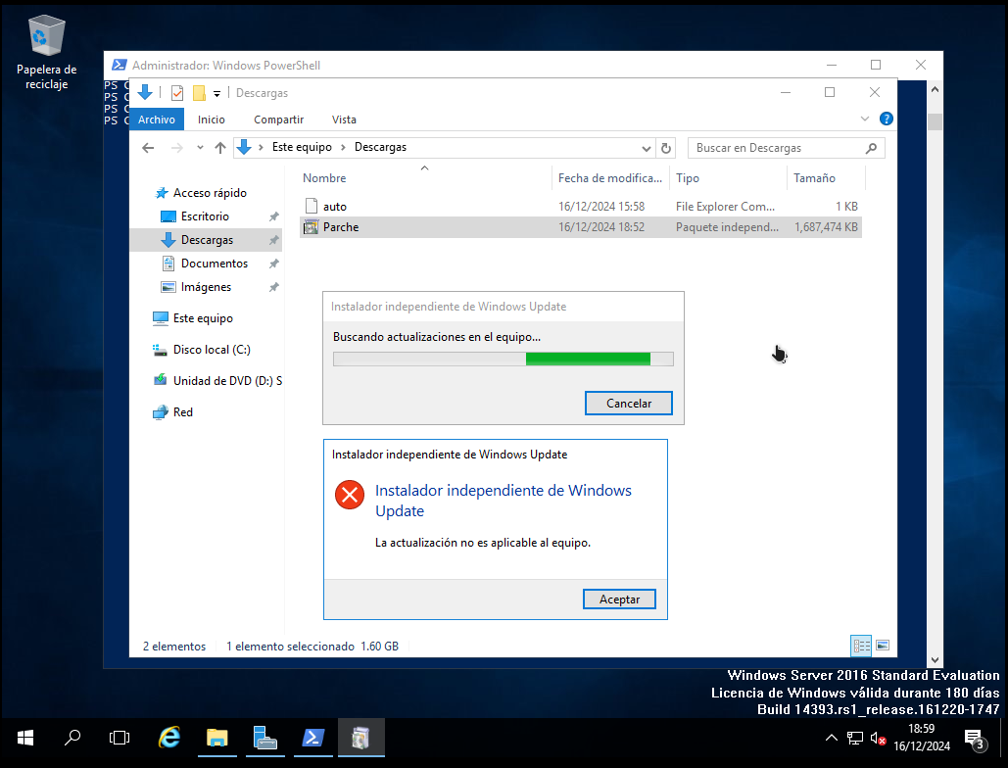The width and height of the screenshot is (1008, 768).
Task: Click the Windows Update installer taskbar icon
Action: click(x=360, y=738)
